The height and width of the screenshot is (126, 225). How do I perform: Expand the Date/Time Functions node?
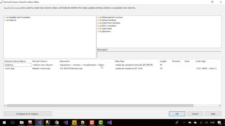(98, 23)
